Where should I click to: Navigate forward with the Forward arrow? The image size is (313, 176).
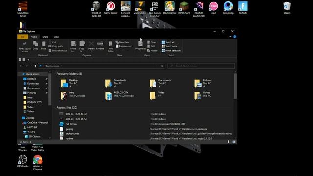click(x=26, y=66)
